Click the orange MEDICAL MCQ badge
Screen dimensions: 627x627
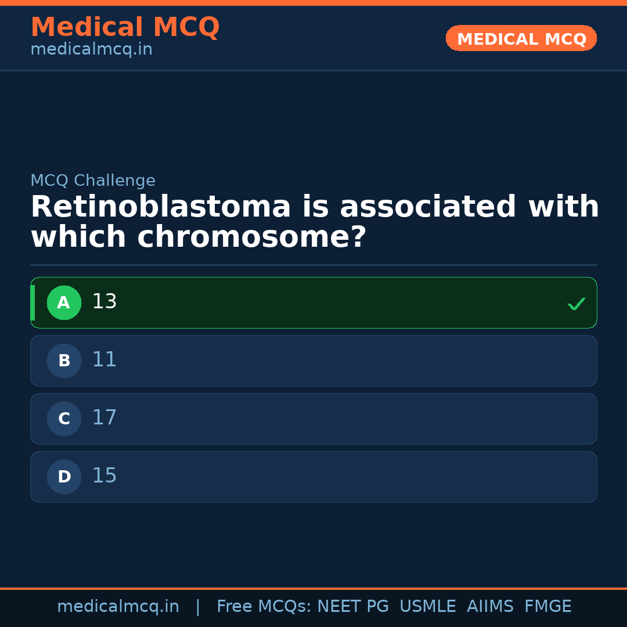point(521,39)
